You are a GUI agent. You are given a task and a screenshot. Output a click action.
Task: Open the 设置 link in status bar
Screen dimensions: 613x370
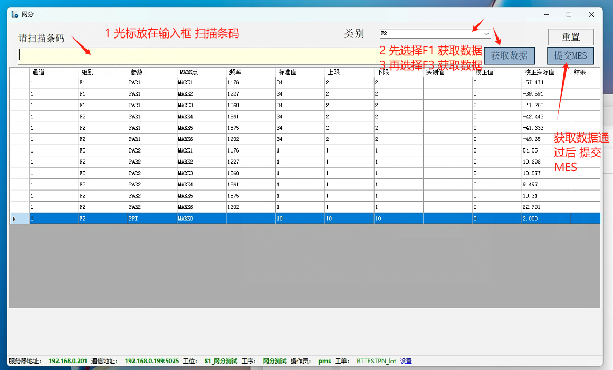pos(406,361)
